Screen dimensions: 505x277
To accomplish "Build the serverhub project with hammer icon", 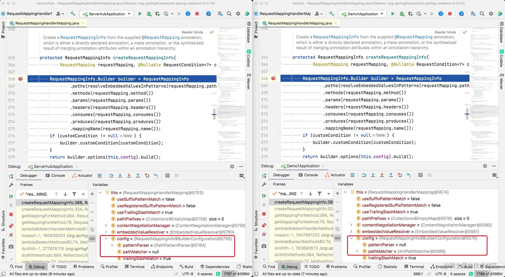I will point(73,14).
